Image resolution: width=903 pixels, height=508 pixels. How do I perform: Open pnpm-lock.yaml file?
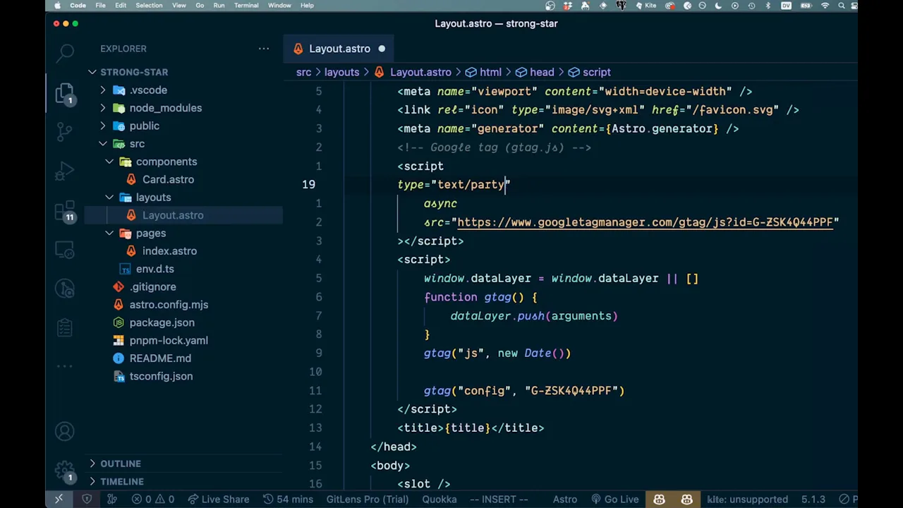[x=169, y=340]
